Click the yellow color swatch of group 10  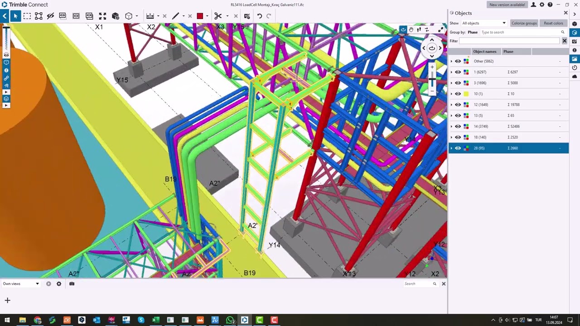click(466, 94)
